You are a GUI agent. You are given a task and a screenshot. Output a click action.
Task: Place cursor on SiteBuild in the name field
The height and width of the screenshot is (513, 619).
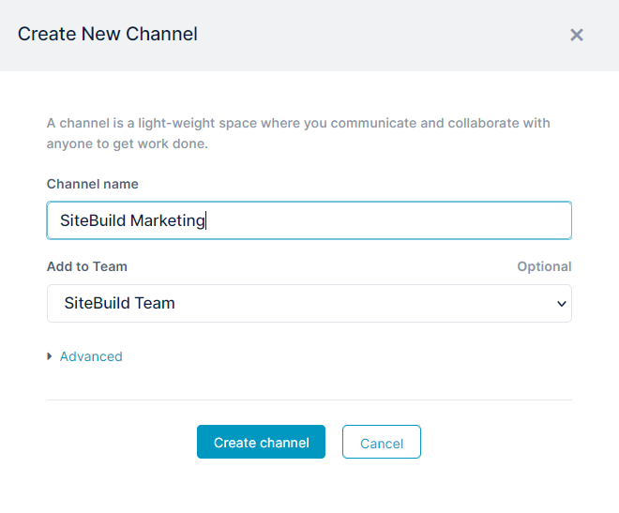point(93,220)
